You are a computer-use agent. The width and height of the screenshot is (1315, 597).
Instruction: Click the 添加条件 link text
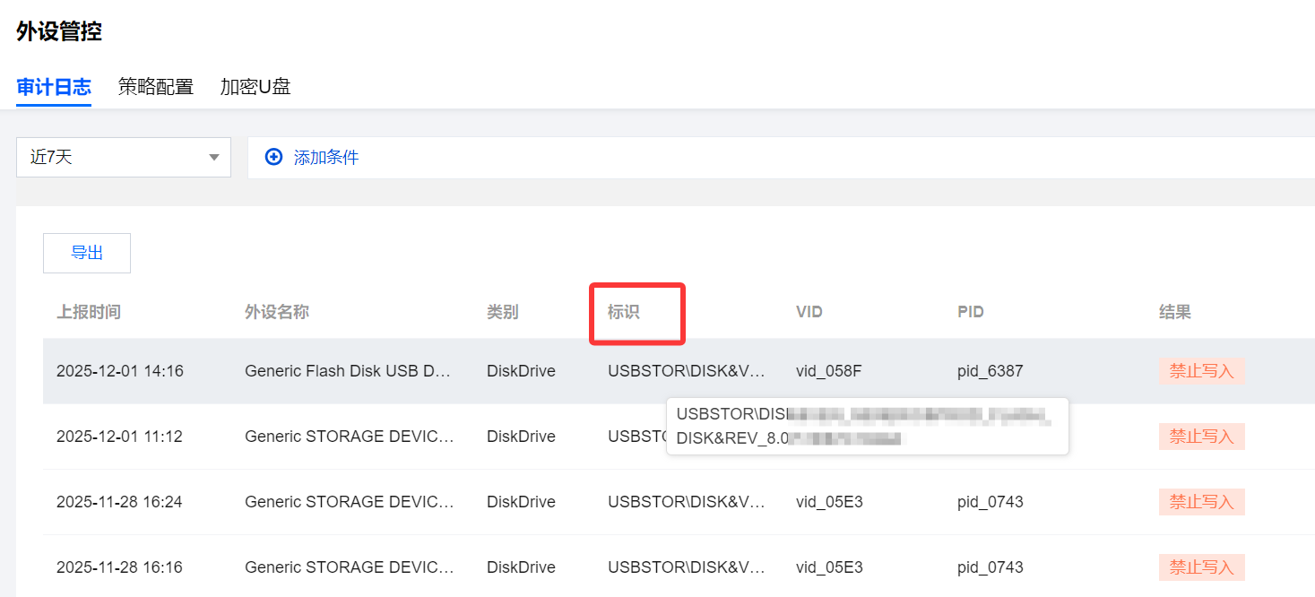(326, 158)
